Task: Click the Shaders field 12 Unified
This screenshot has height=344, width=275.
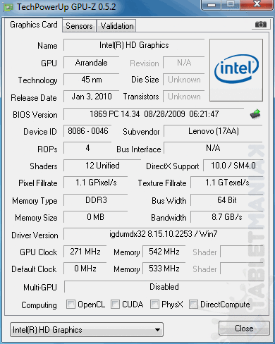Action: (102, 166)
